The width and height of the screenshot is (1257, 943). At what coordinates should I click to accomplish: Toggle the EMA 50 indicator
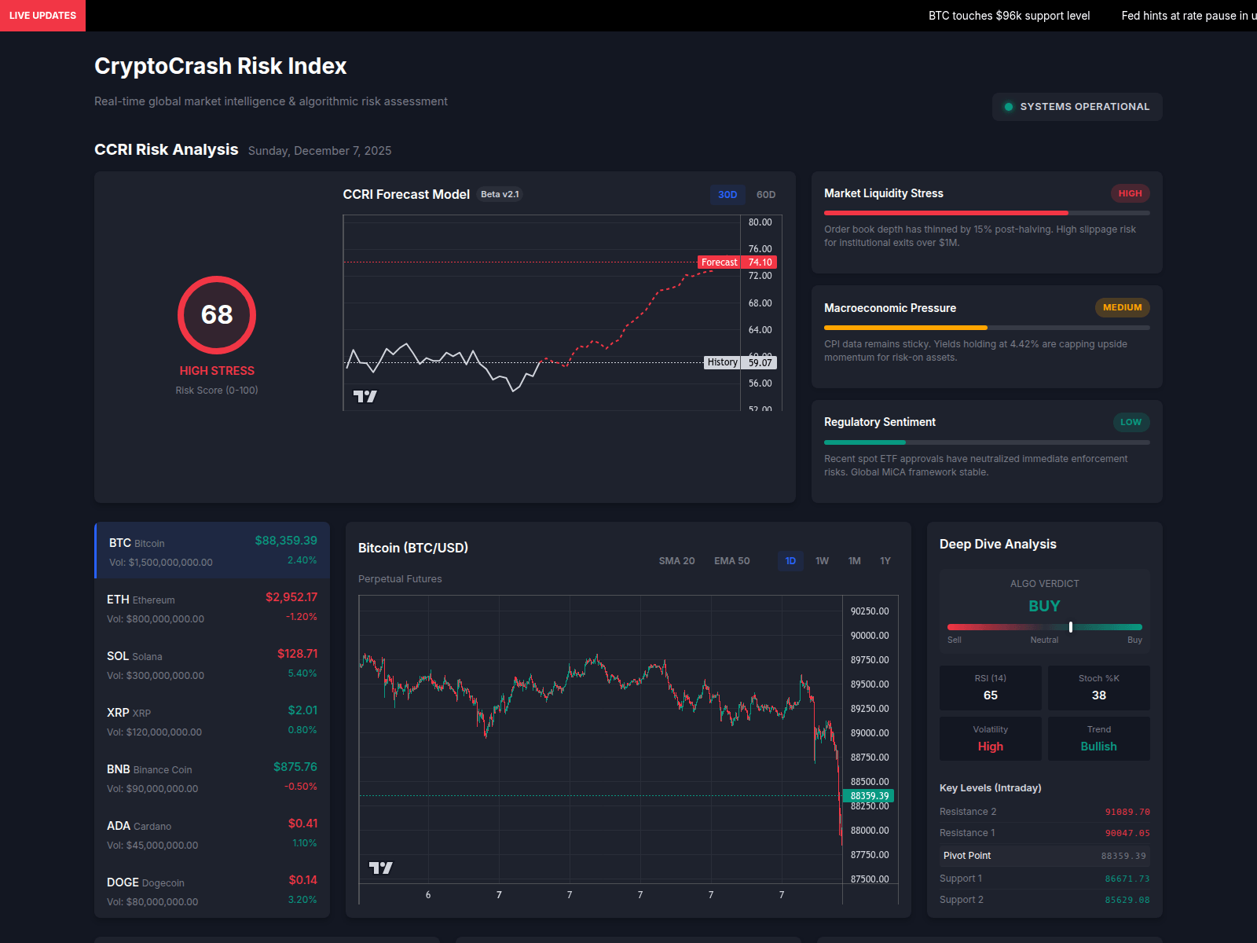point(732,561)
